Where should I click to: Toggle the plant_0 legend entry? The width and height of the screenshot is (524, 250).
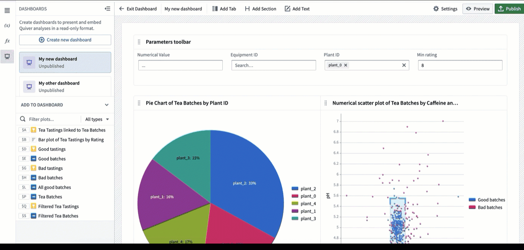click(304, 196)
